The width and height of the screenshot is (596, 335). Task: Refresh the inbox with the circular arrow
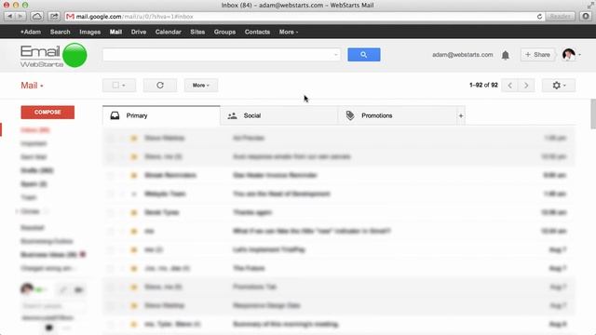[160, 85]
